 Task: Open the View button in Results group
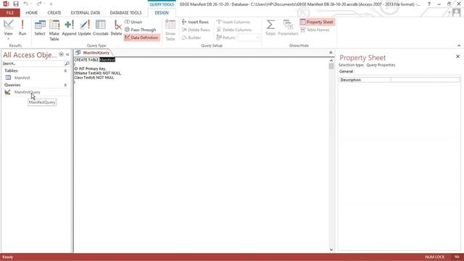tap(8, 28)
